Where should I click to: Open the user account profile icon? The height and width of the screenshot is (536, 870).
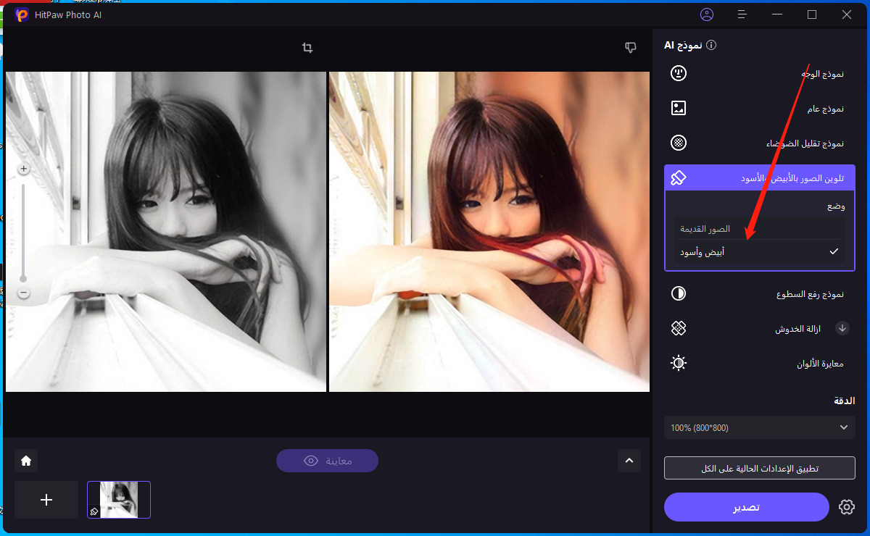point(707,14)
